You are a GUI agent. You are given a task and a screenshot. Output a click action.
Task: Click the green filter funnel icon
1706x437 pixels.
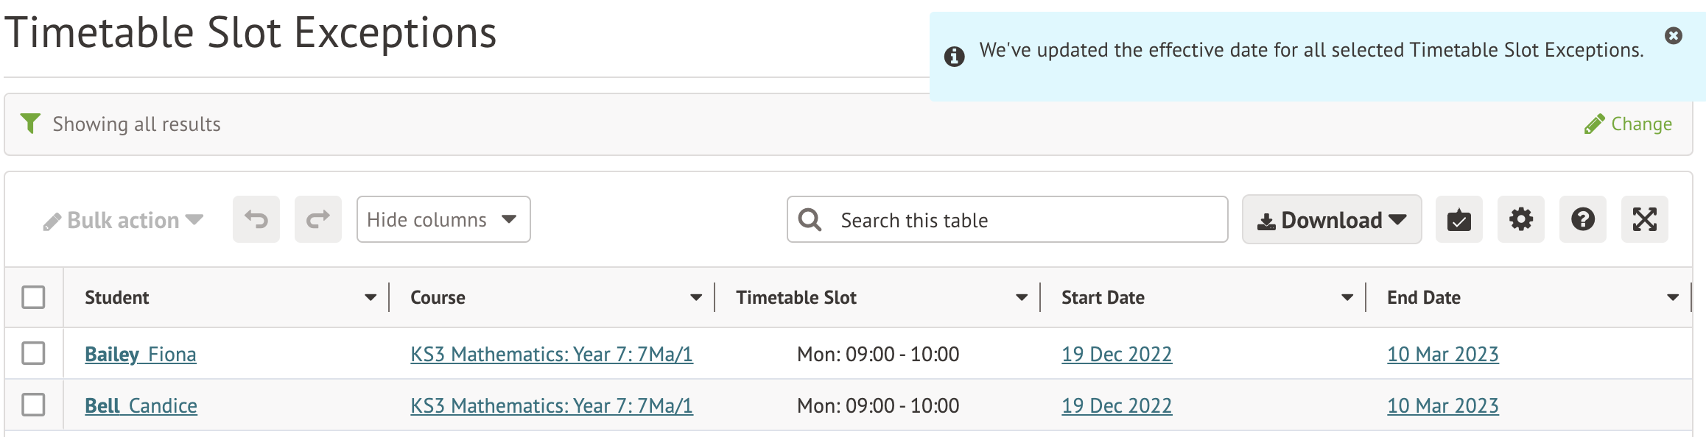(30, 124)
